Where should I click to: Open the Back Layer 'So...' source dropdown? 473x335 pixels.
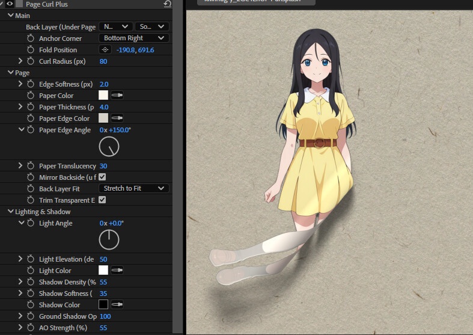pyautogui.click(x=151, y=26)
